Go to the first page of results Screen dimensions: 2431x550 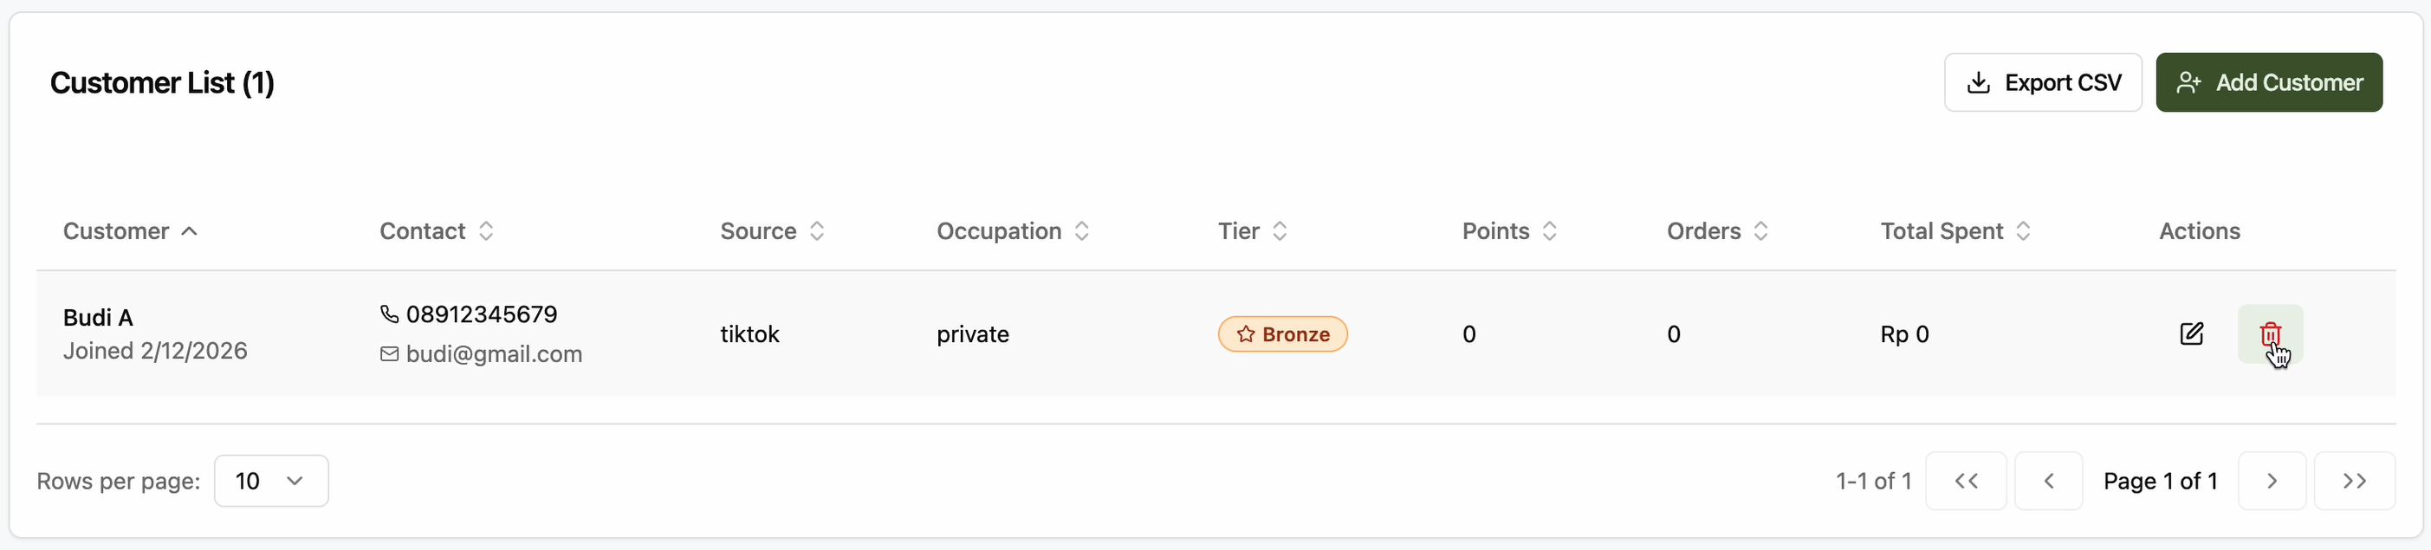pyautogui.click(x=1966, y=481)
